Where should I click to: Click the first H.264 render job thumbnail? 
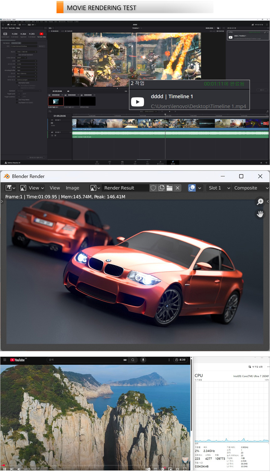click(56, 101)
